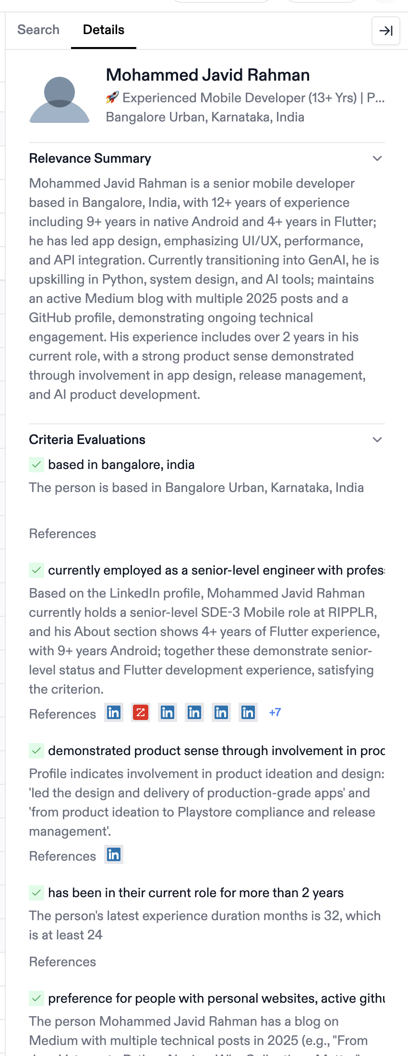Screen dimensions: 408x1056
Task: Toggle checkmark for current role over 2 years
Action: [36, 893]
